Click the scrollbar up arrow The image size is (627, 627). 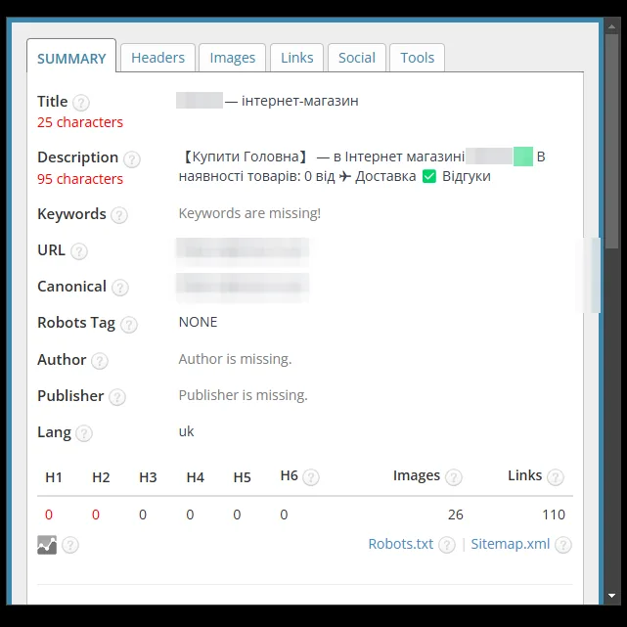[x=611, y=26]
